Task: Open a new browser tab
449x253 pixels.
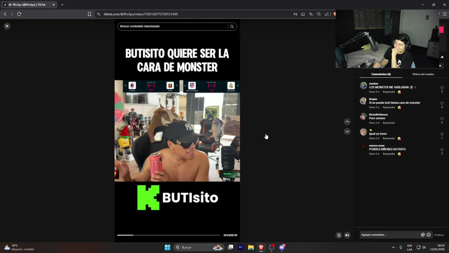Action: pyautogui.click(x=62, y=5)
